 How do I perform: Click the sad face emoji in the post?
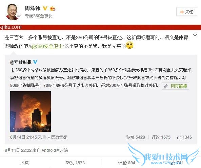tap(130, 46)
